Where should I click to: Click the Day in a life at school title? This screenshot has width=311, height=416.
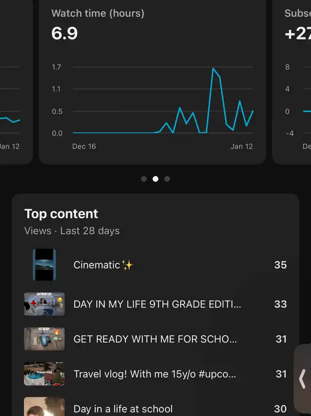tap(123, 409)
